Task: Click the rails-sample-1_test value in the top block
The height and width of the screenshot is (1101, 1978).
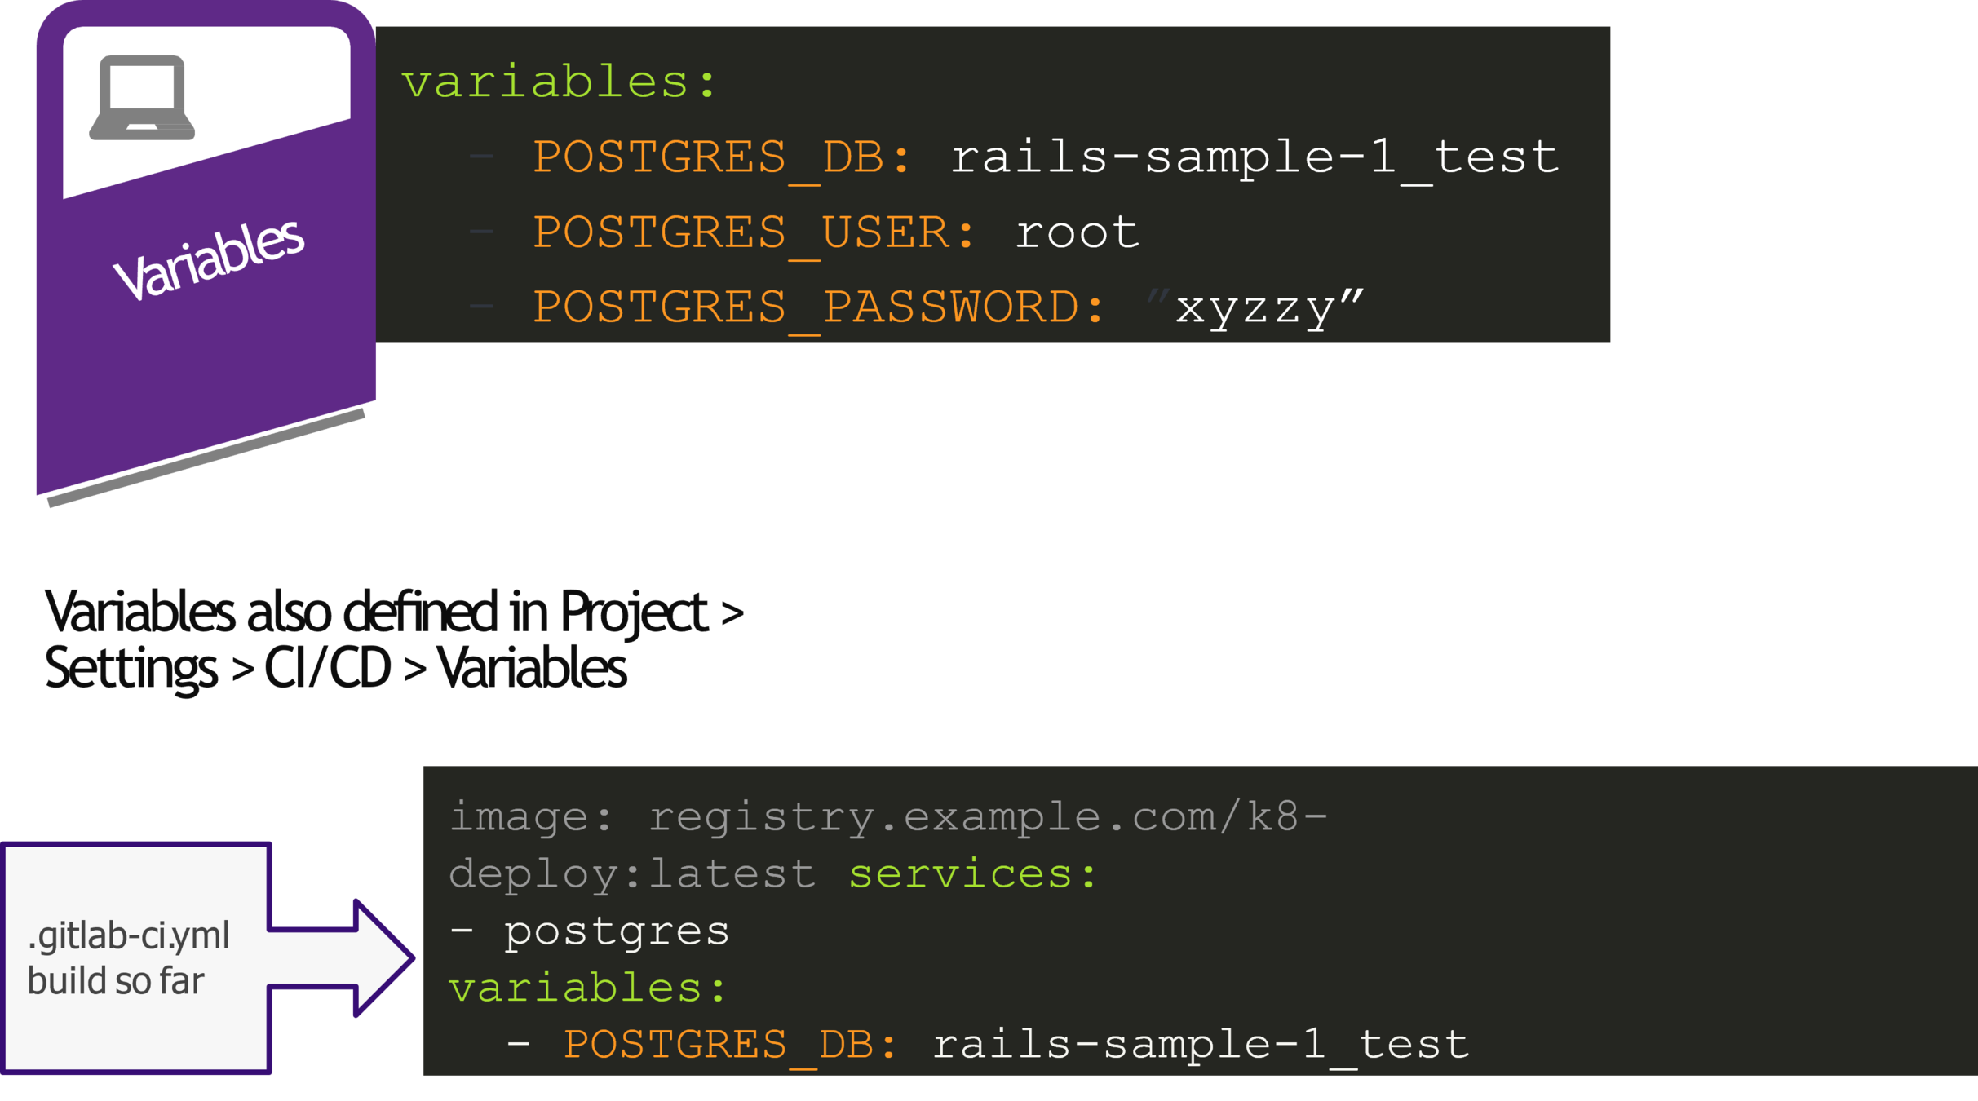Action: [1255, 157]
